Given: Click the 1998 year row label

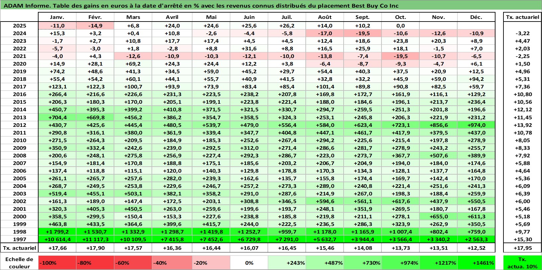Looking at the screenshot, I should (20, 232).
